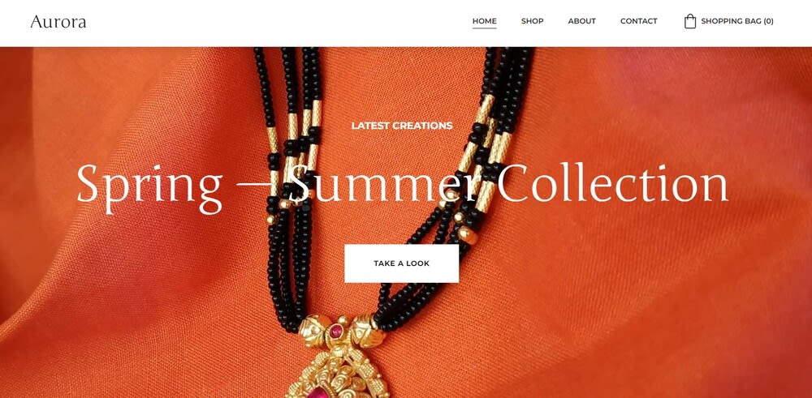Screen dimensions: 812x398
Task: Go to the HOME page
Action: tap(484, 21)
